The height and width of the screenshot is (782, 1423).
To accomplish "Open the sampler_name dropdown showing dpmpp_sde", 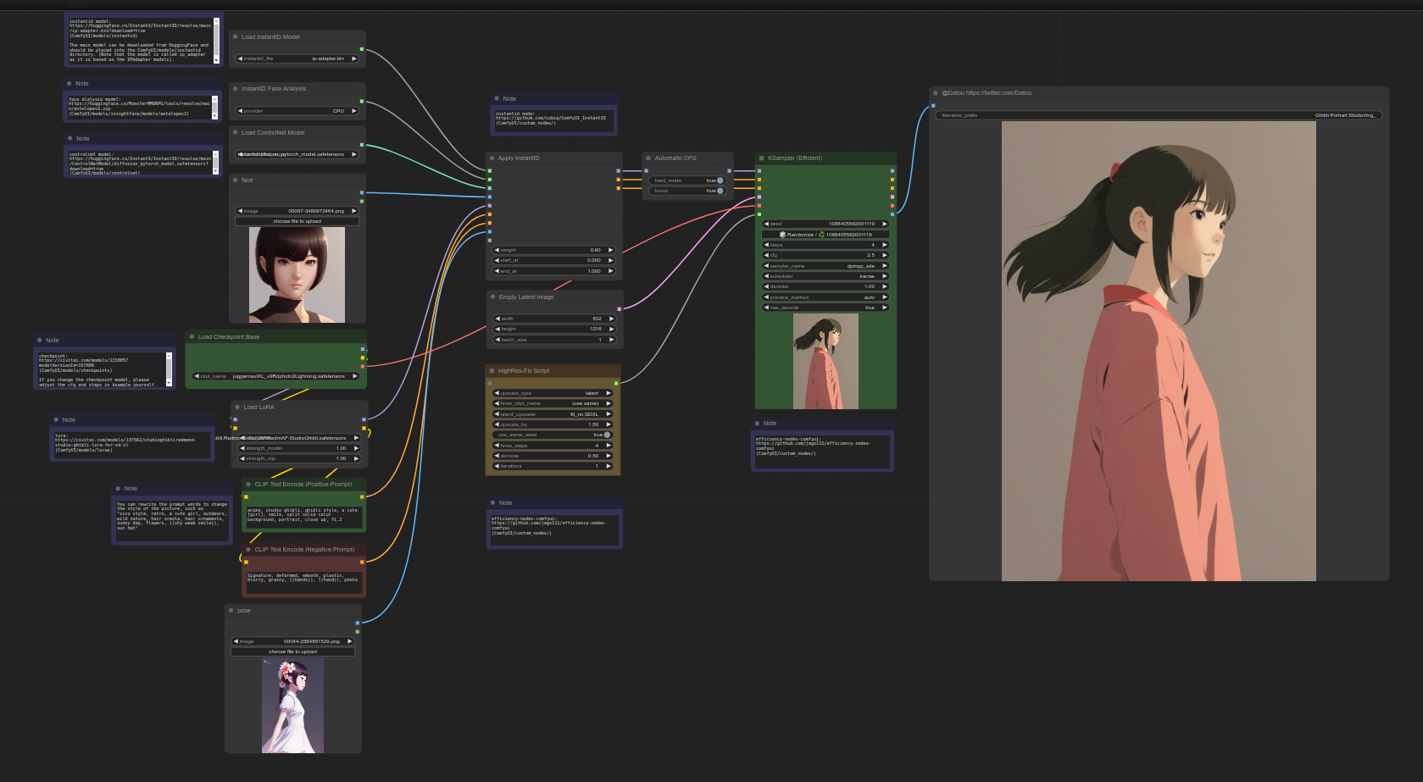I will point(825,266).
